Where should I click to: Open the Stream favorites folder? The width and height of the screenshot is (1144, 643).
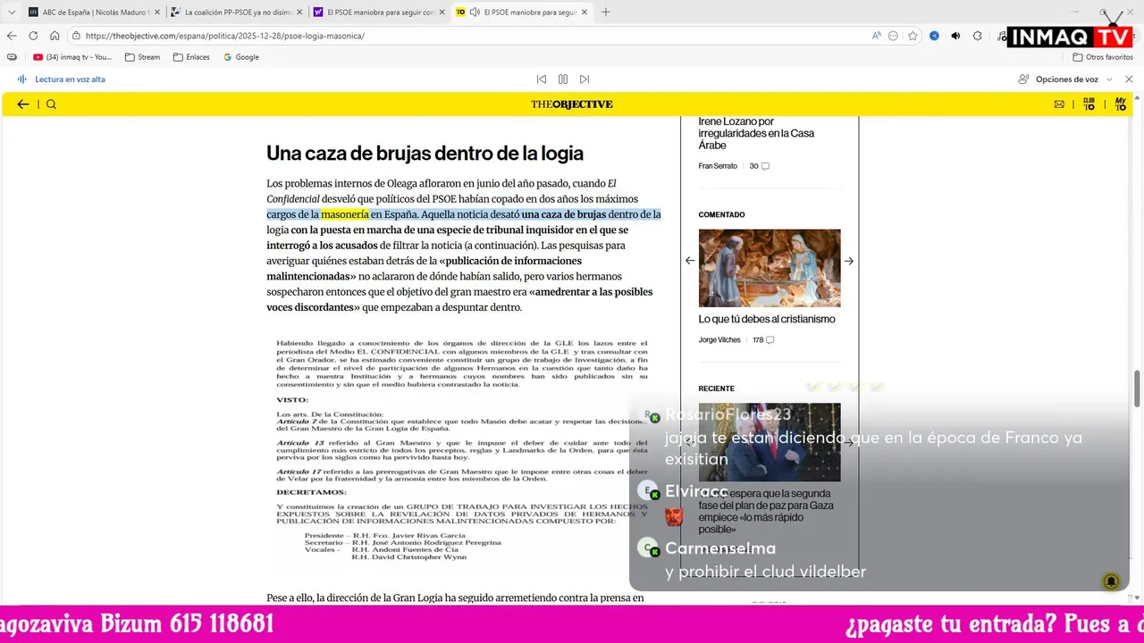(142, 57)
